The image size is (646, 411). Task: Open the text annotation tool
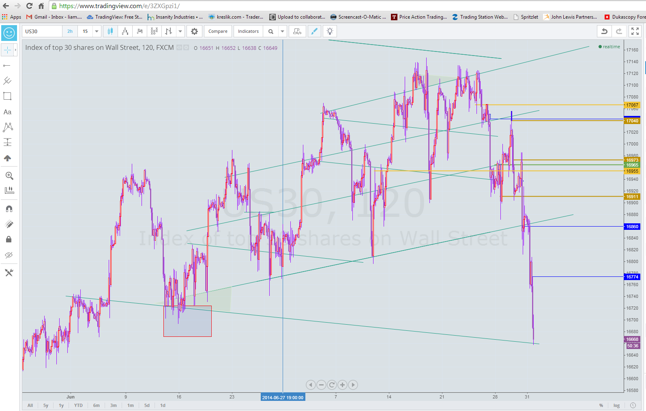pos(7,112)
